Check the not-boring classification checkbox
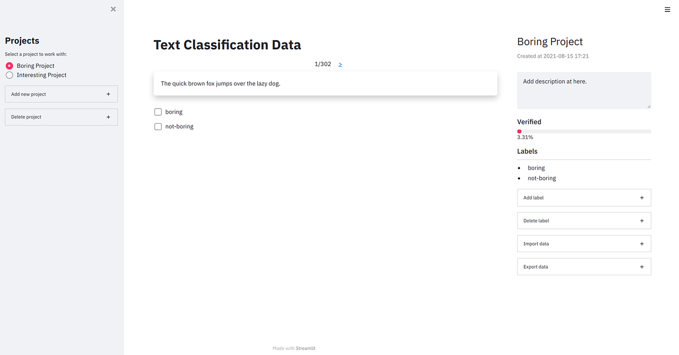This screenshot has width=679, height=355. tap(158, 126)
